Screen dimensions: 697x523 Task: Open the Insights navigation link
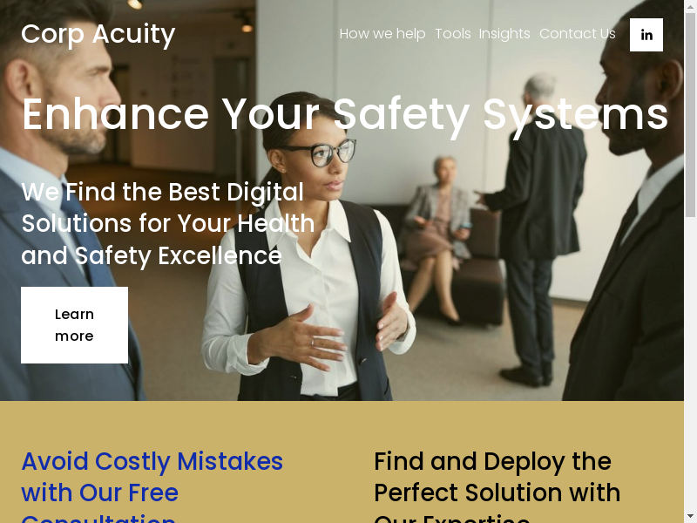[504, 34]
